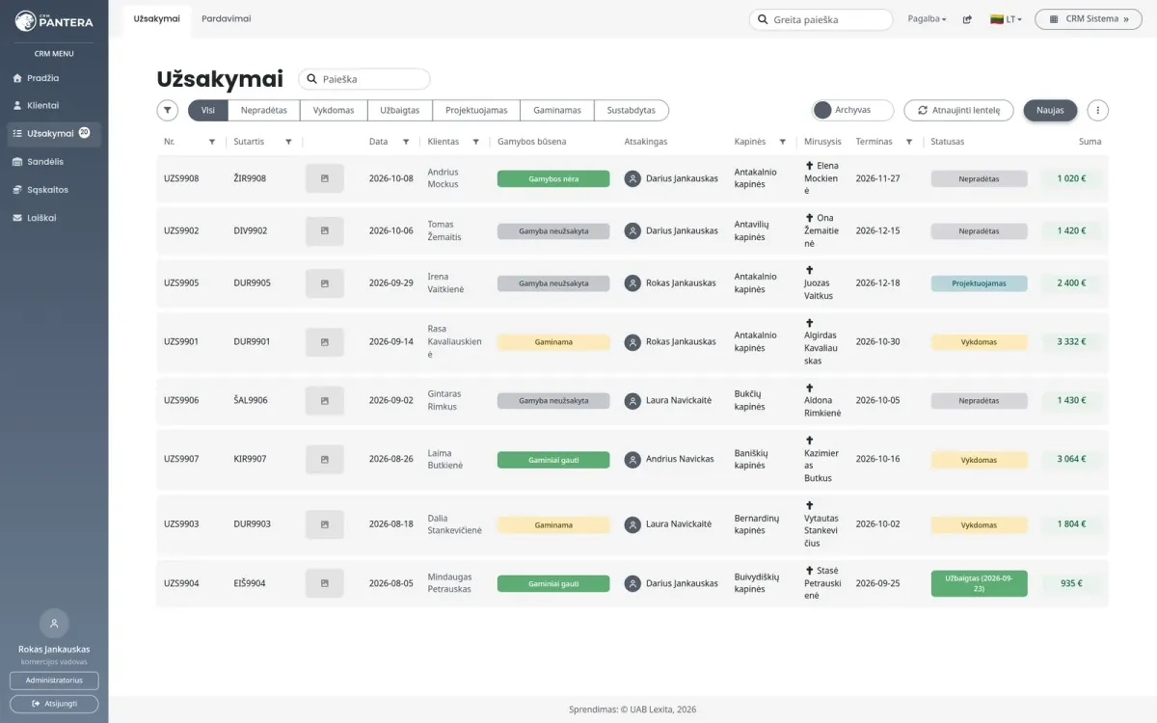Open image for order UZS9901
1157x723 pixels.
[x=325, y=342]
